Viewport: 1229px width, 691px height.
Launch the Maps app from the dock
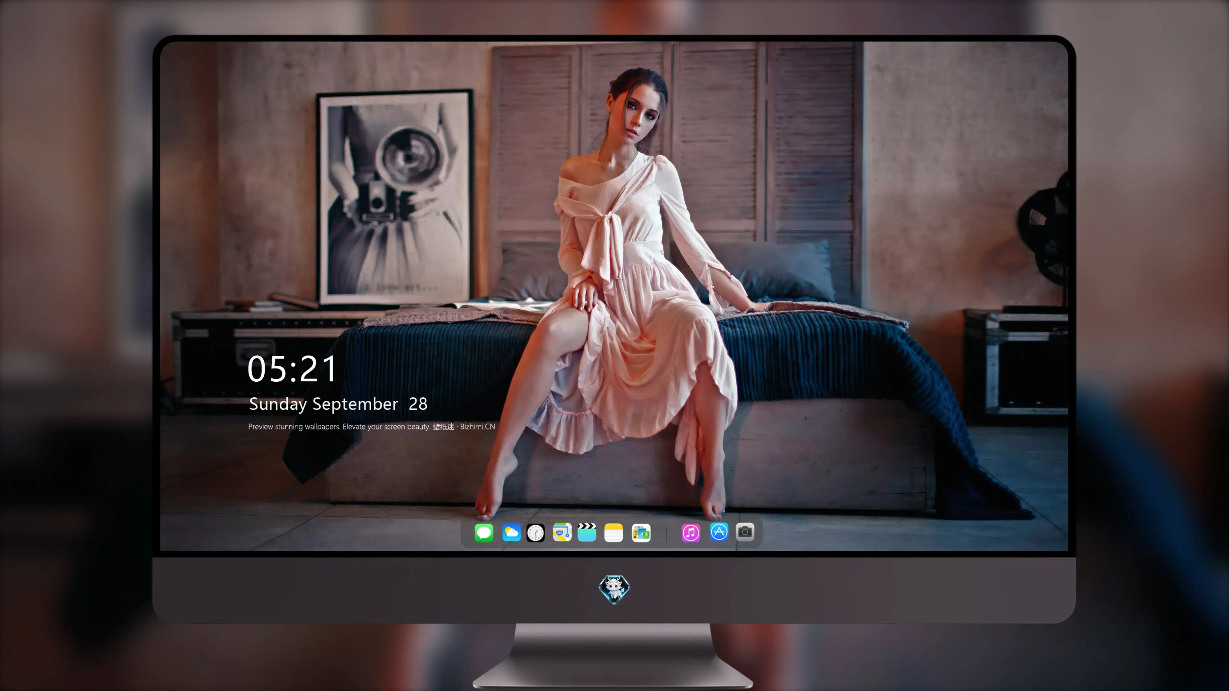562,532
